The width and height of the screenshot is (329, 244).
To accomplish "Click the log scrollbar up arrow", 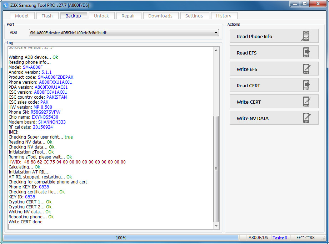I will pyautogui.click(x=216, y=50).
